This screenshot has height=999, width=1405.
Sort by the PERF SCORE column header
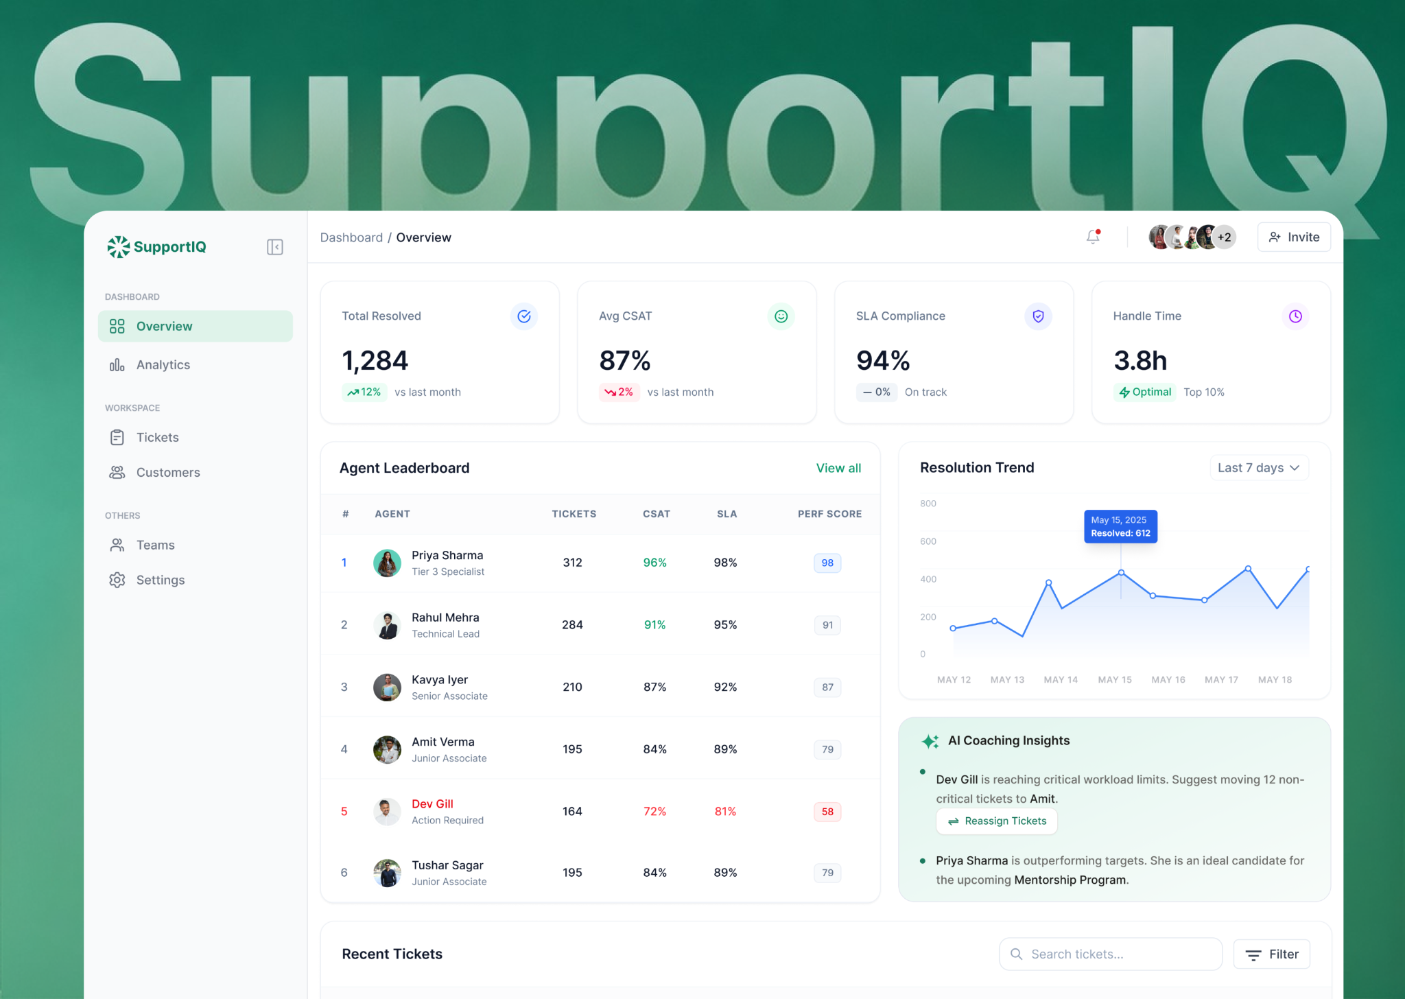[x=829, y=514]
